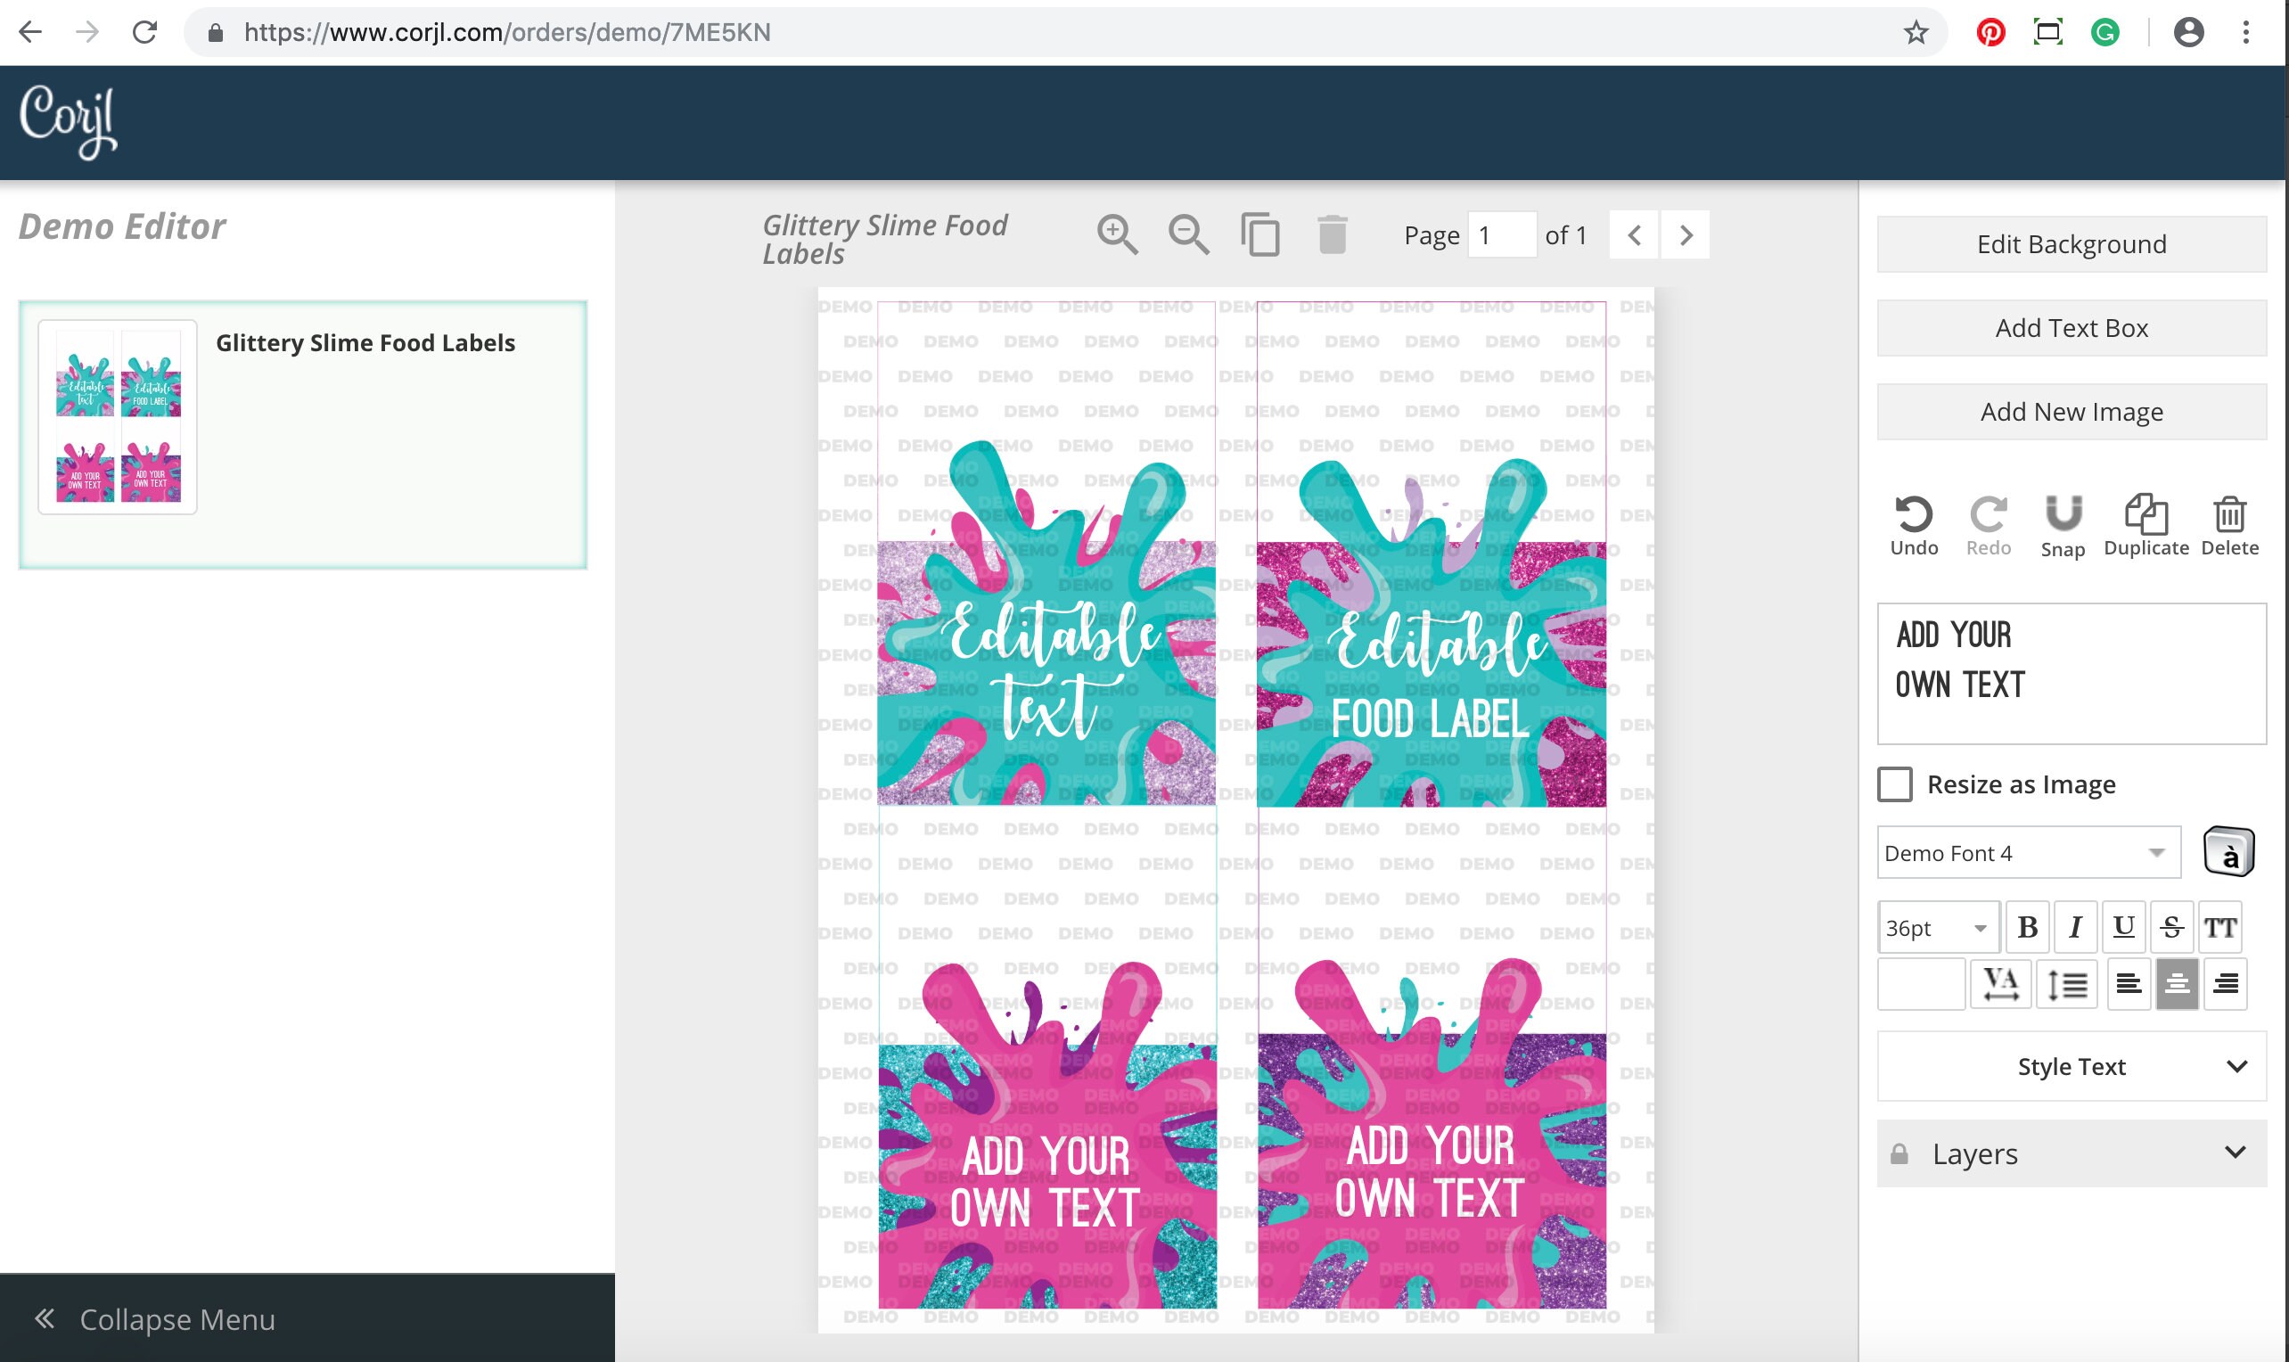Toggle bold text formatting
2289x1362 pixels.
(2028, 928)
